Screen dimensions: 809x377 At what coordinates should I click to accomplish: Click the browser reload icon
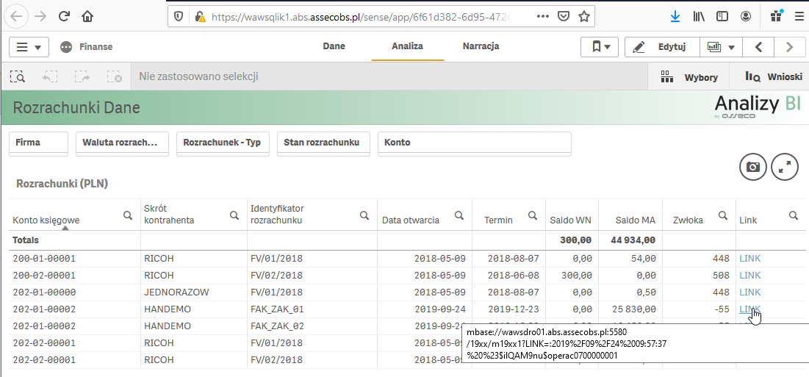[x=64, y=16]
